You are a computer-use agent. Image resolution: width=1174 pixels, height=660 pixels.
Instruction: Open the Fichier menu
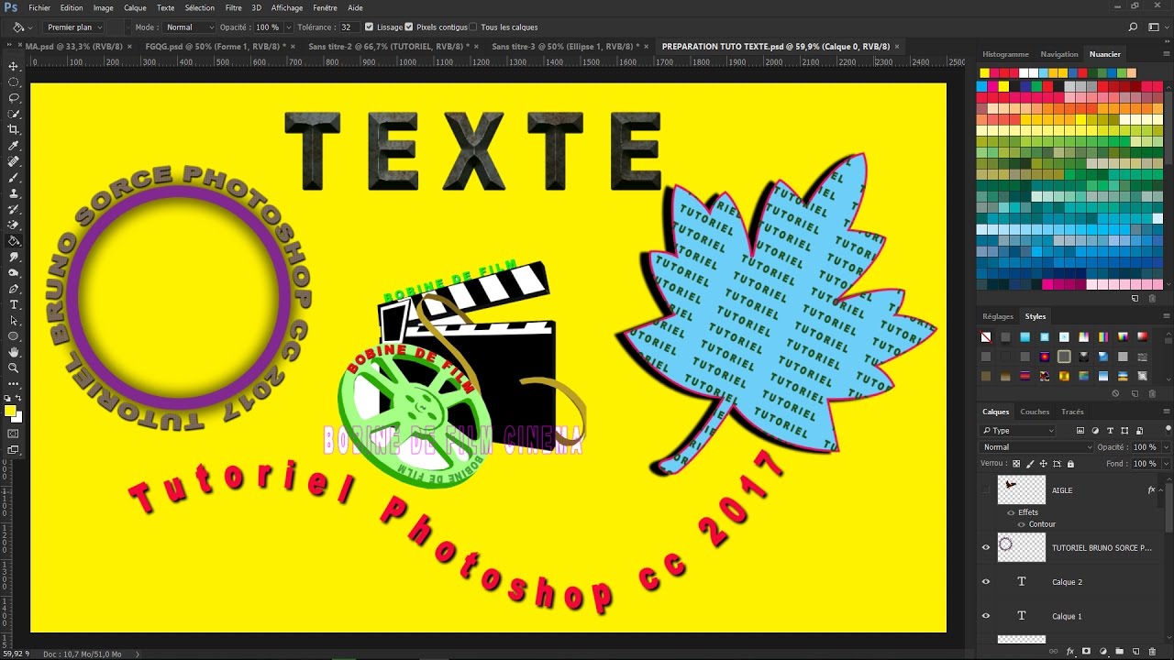click(x=39, y=7)
